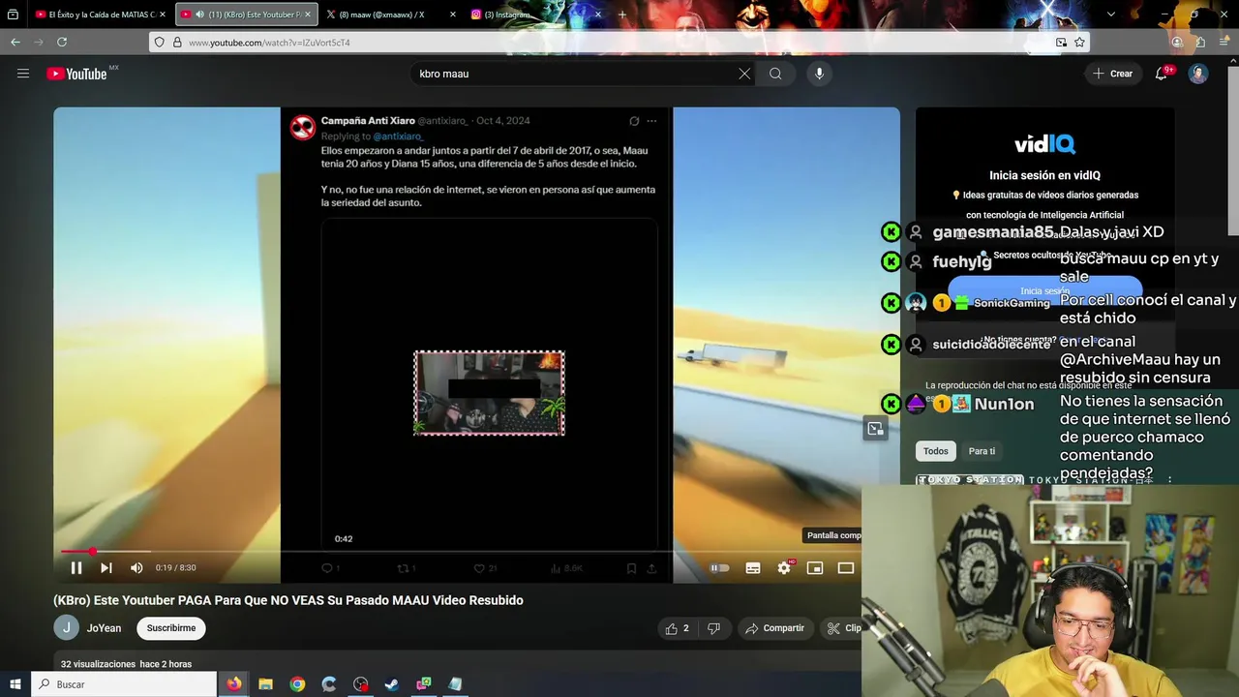
Task: Toggle video subtitles
Action: click(753, 568)
